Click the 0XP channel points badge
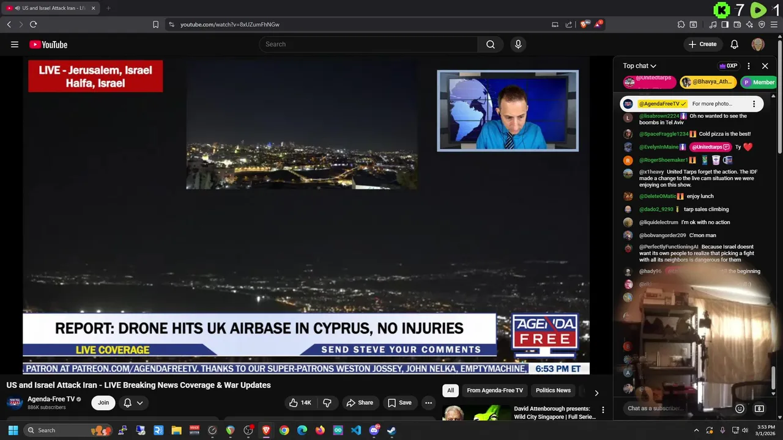 (729, 65)
